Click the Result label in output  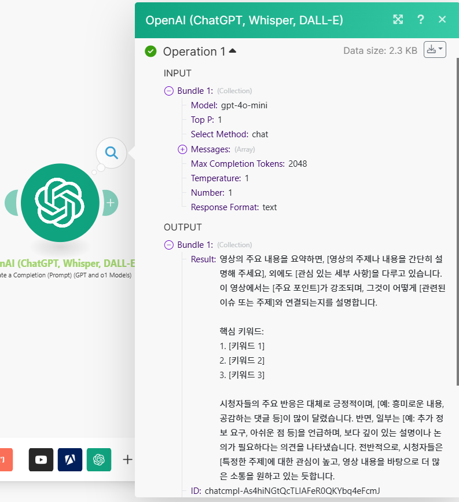203,259
